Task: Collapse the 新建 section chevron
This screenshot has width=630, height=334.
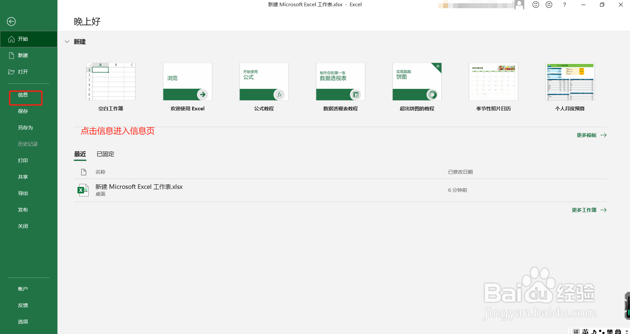Action: pyautogui.click(x=67, y=42)
